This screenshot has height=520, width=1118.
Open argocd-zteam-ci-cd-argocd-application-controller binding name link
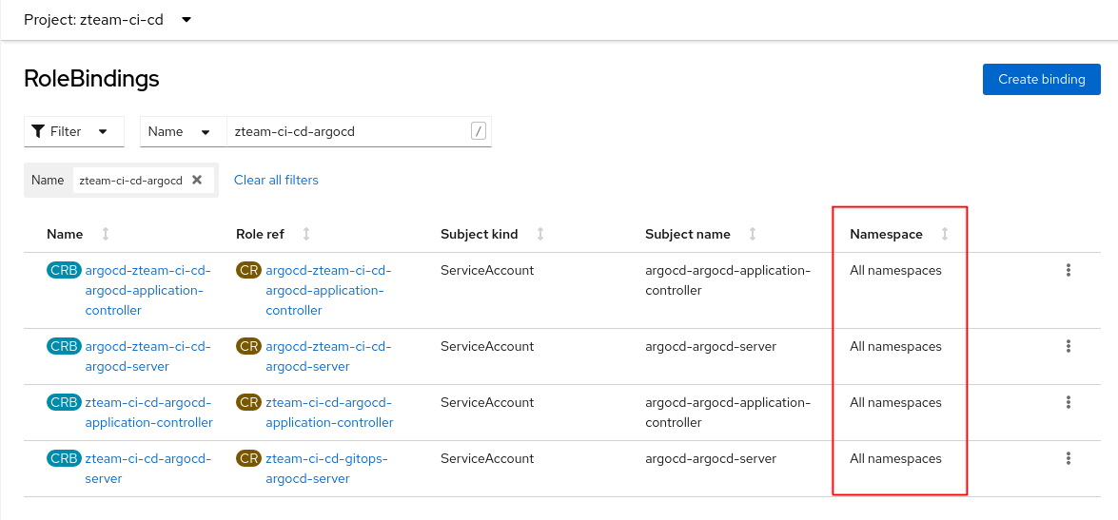(x=147, y=290)
